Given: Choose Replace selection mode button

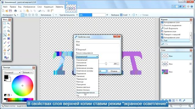Looking at the screenshot, I should click(x=23, y=15).
